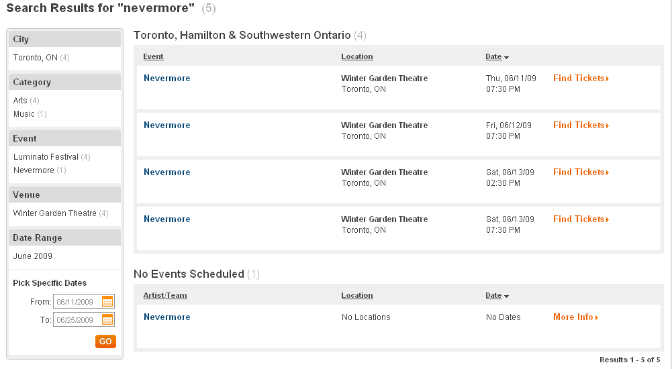Open the From date calendar icon
This screenshot has height=369, width=672.
pos(107,301)
